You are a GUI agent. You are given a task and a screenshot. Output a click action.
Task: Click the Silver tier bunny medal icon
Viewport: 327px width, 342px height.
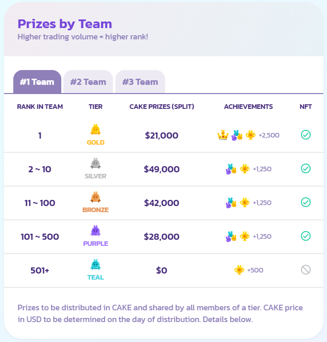point(96,164)
